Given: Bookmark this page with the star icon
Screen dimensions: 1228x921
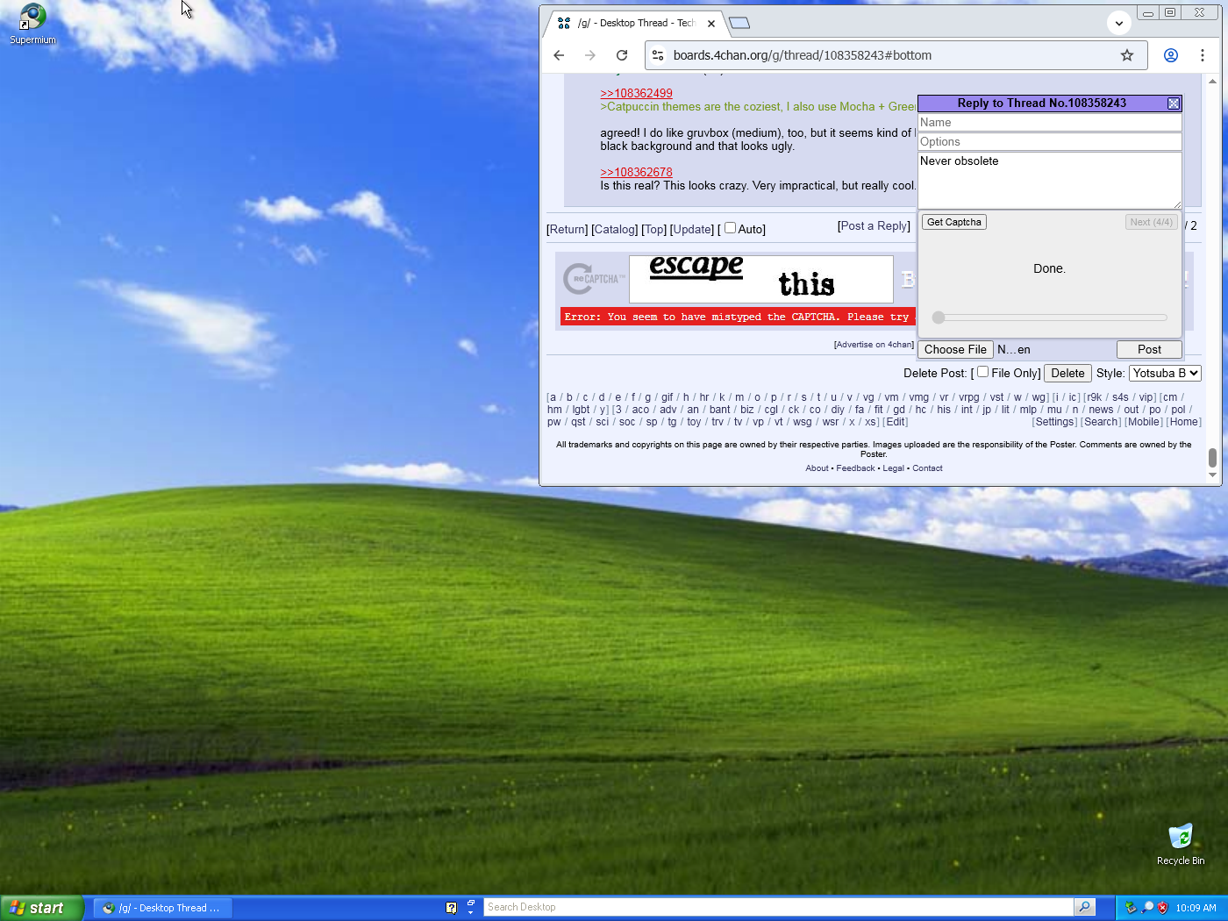Looking at the screenshot, I should pyautogui.click(x=1127, y=55).
